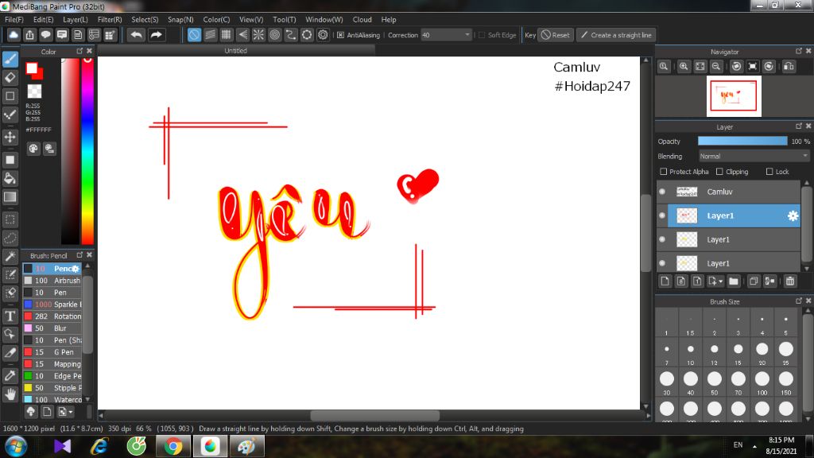Image resolution: width=814 pixels, height=458 pixels.
Task: Toggle the Soft Edge checkbox
Action: pyautogui.click(x=482, y=35)
